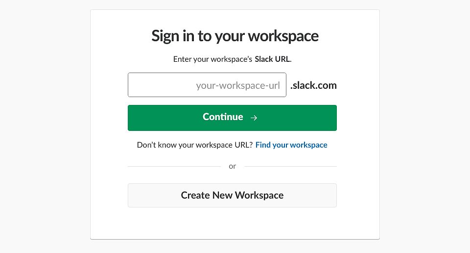
Task: Click the bold Slack URL text
Action: click(273, 59)
